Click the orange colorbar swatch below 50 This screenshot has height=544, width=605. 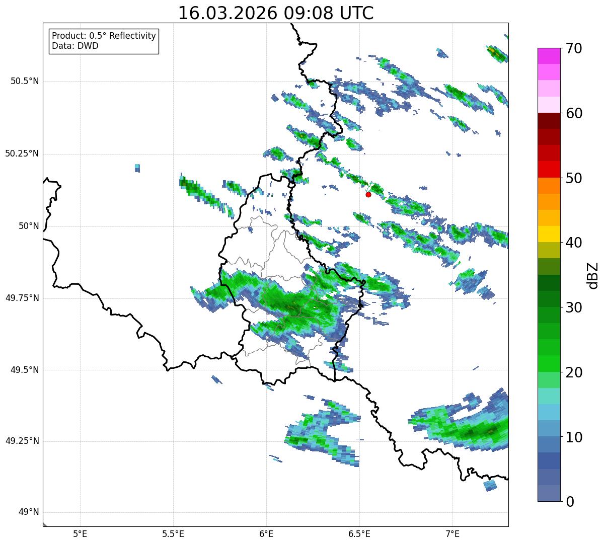pos(549,186)
